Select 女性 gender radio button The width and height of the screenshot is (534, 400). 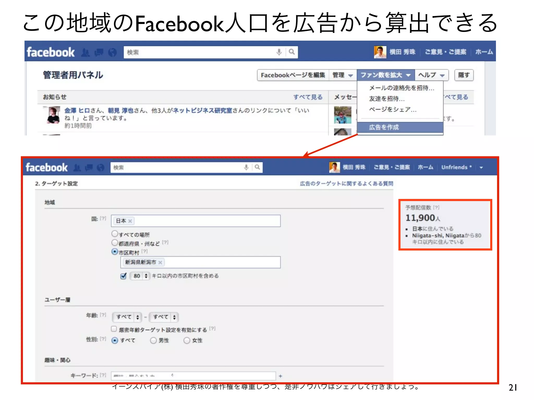pos(187,340)
